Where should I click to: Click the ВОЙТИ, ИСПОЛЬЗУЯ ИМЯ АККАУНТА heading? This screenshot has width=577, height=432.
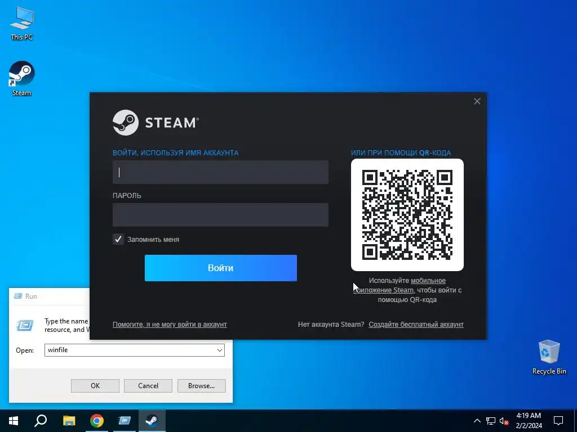(x=176, y=153)
